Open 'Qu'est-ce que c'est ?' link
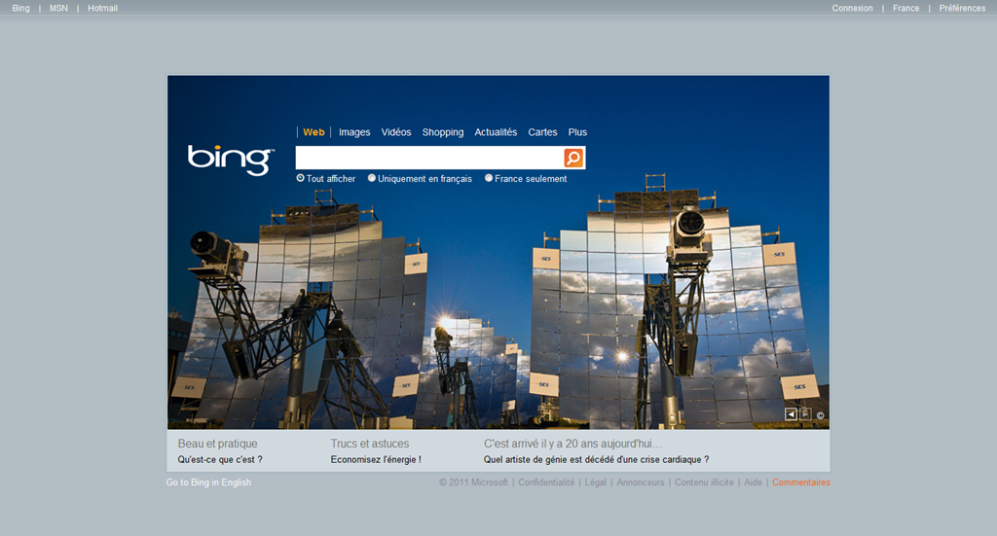This screenshot has height=536, width=997. point(220,459)
